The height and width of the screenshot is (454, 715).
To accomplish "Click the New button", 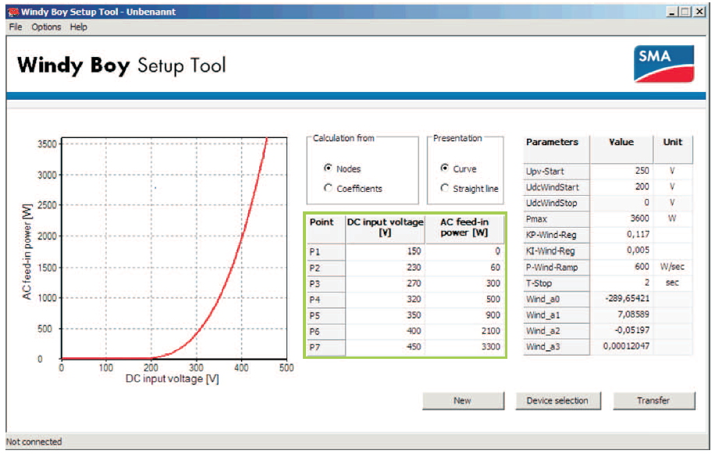I will [463, 401].
